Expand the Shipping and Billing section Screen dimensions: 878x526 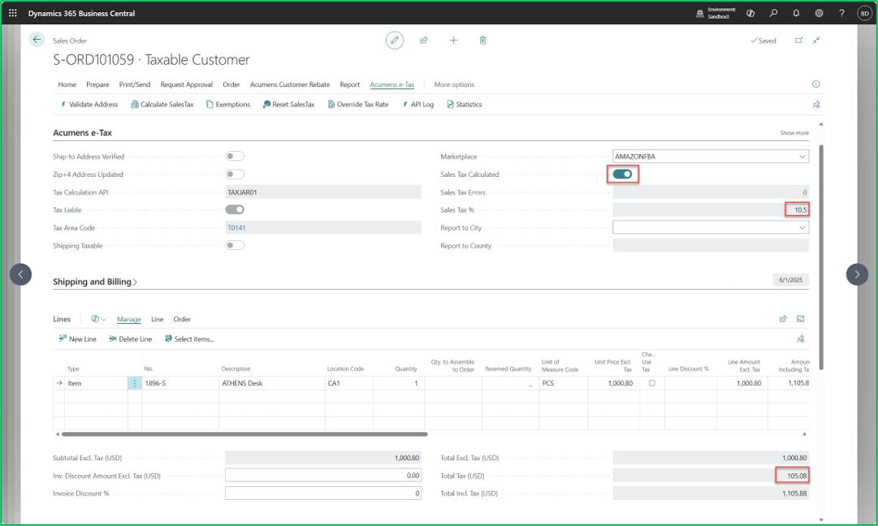tap(95, 282)
